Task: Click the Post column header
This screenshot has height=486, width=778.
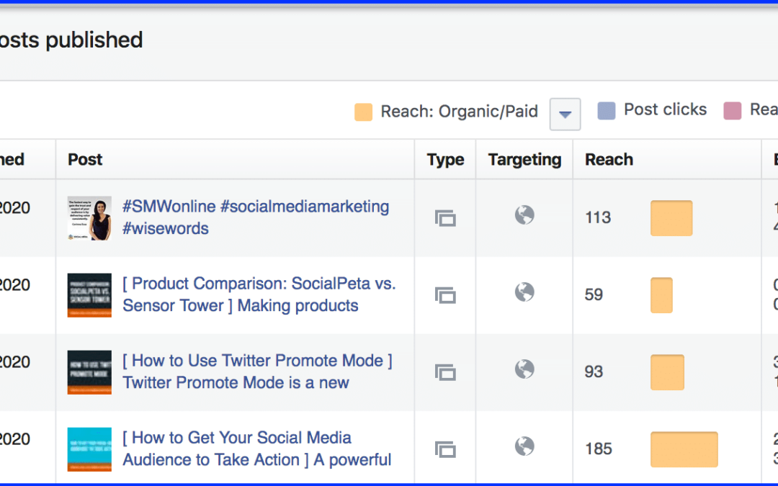Action: [x=85, y=160]
